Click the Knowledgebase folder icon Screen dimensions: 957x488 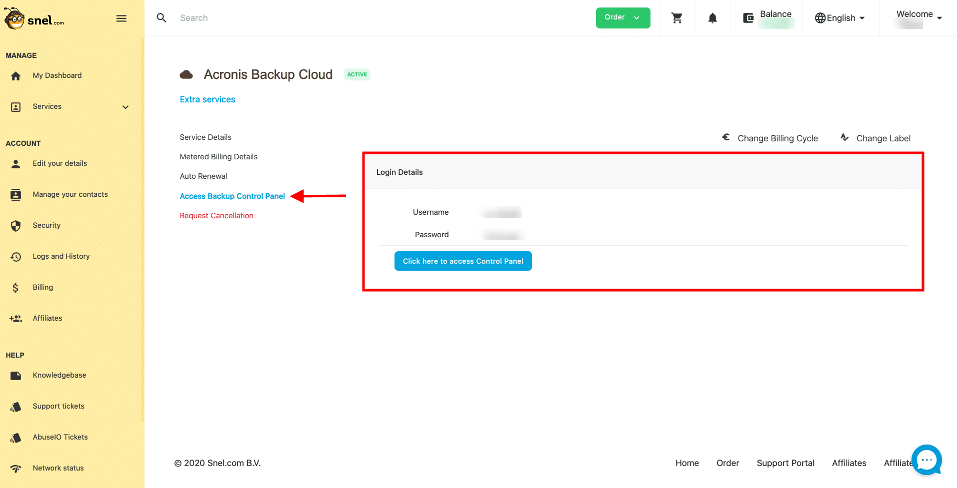(x=16, y=376)
